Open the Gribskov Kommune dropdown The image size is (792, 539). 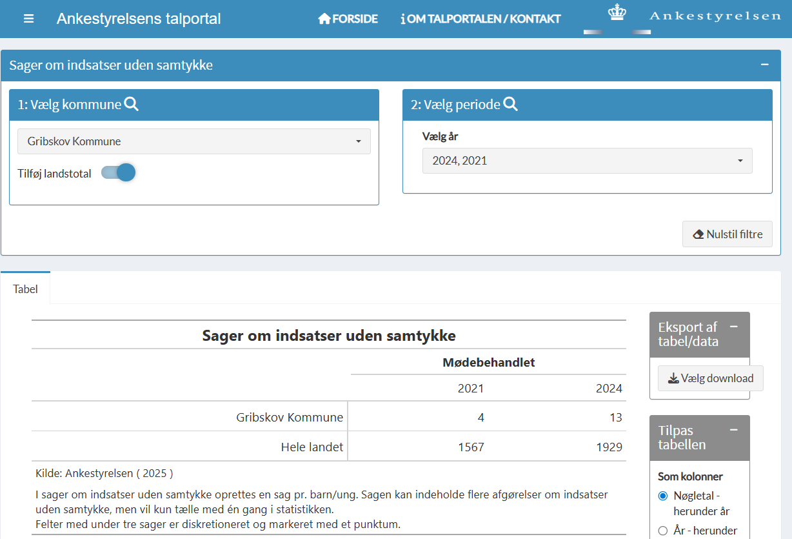tap(194, 141)
